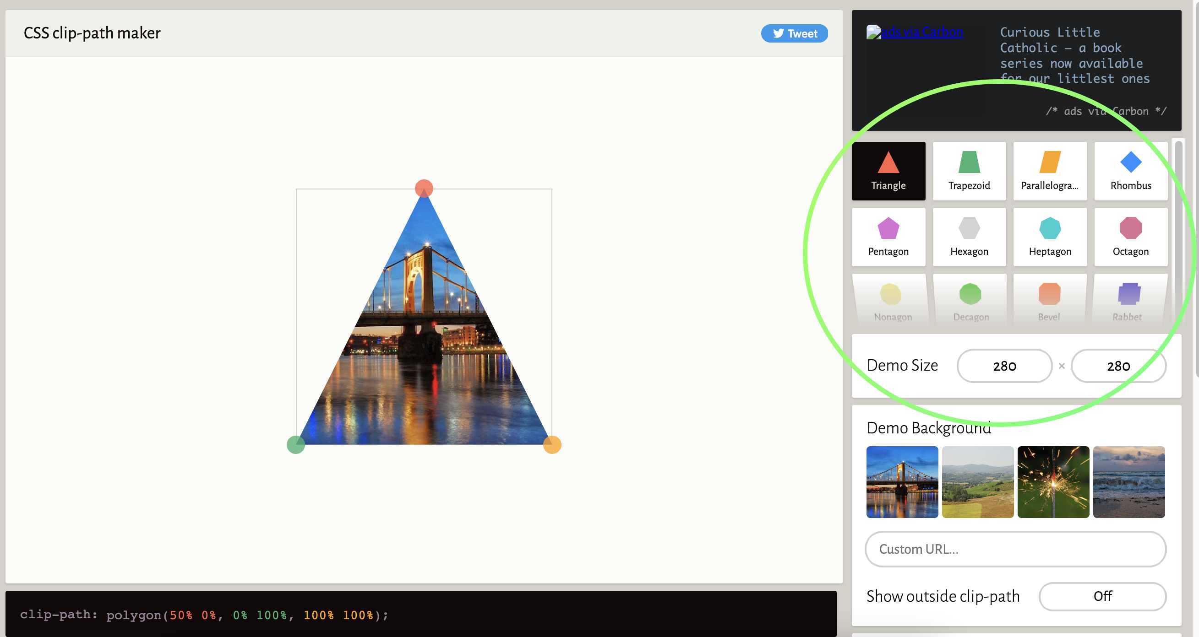Select the bridge background thumbnail
1199x637 pixels.
coord(902,482)
